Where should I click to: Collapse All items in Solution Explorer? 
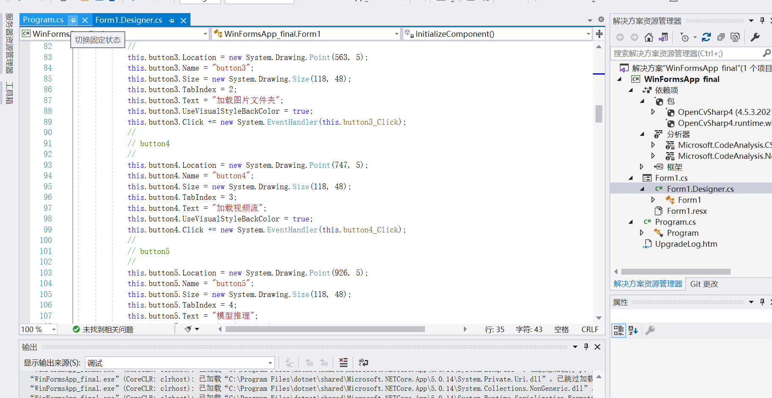click(x=721, y=37)
